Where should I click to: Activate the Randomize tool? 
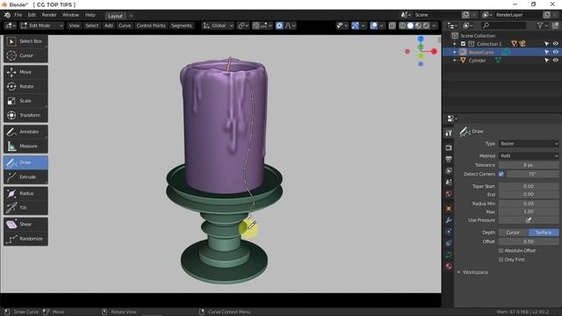[25, 239]
